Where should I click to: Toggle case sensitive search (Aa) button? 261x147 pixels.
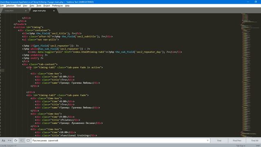[3, 140]
